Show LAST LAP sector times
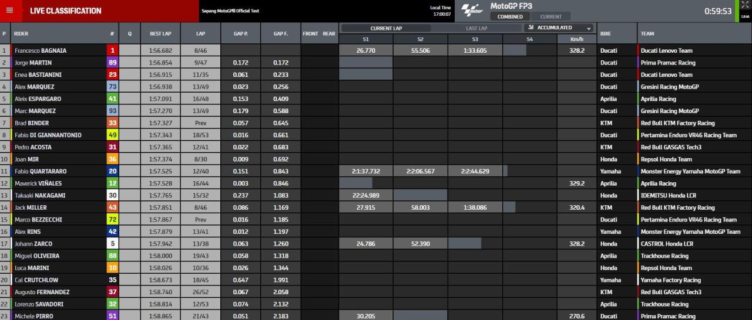The image size is (752, 320). point(476,28)
